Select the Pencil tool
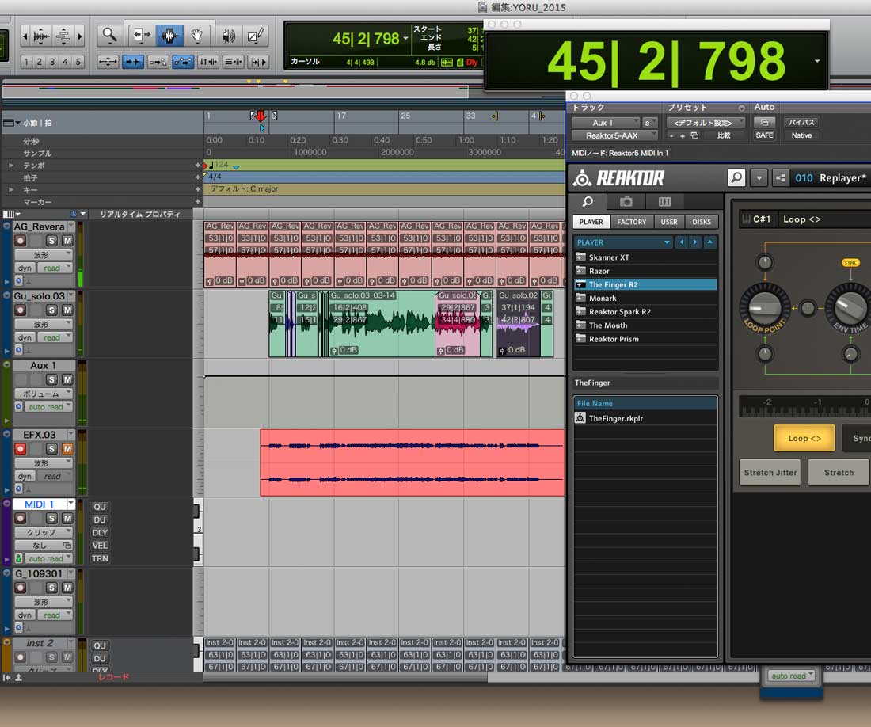871x727 pixels. pos(256,36)
